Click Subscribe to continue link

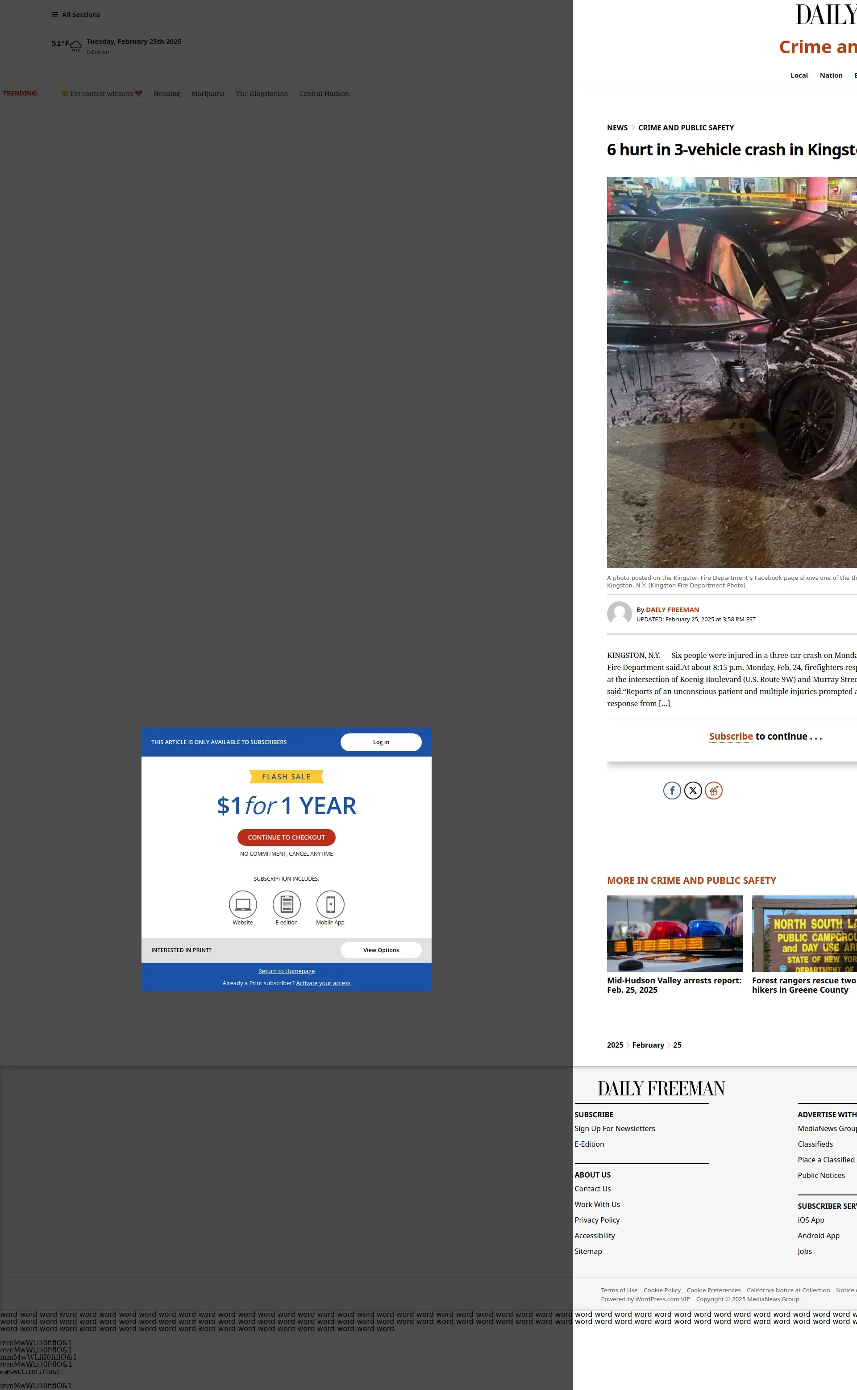731,737
